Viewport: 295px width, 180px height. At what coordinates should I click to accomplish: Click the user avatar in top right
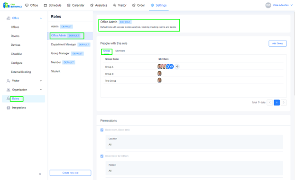268,5
